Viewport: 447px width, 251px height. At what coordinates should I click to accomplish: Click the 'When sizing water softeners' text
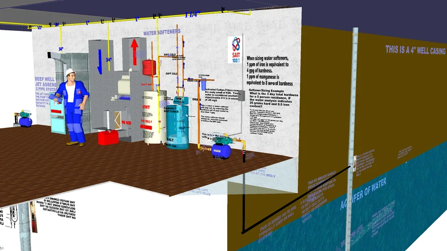267,58
